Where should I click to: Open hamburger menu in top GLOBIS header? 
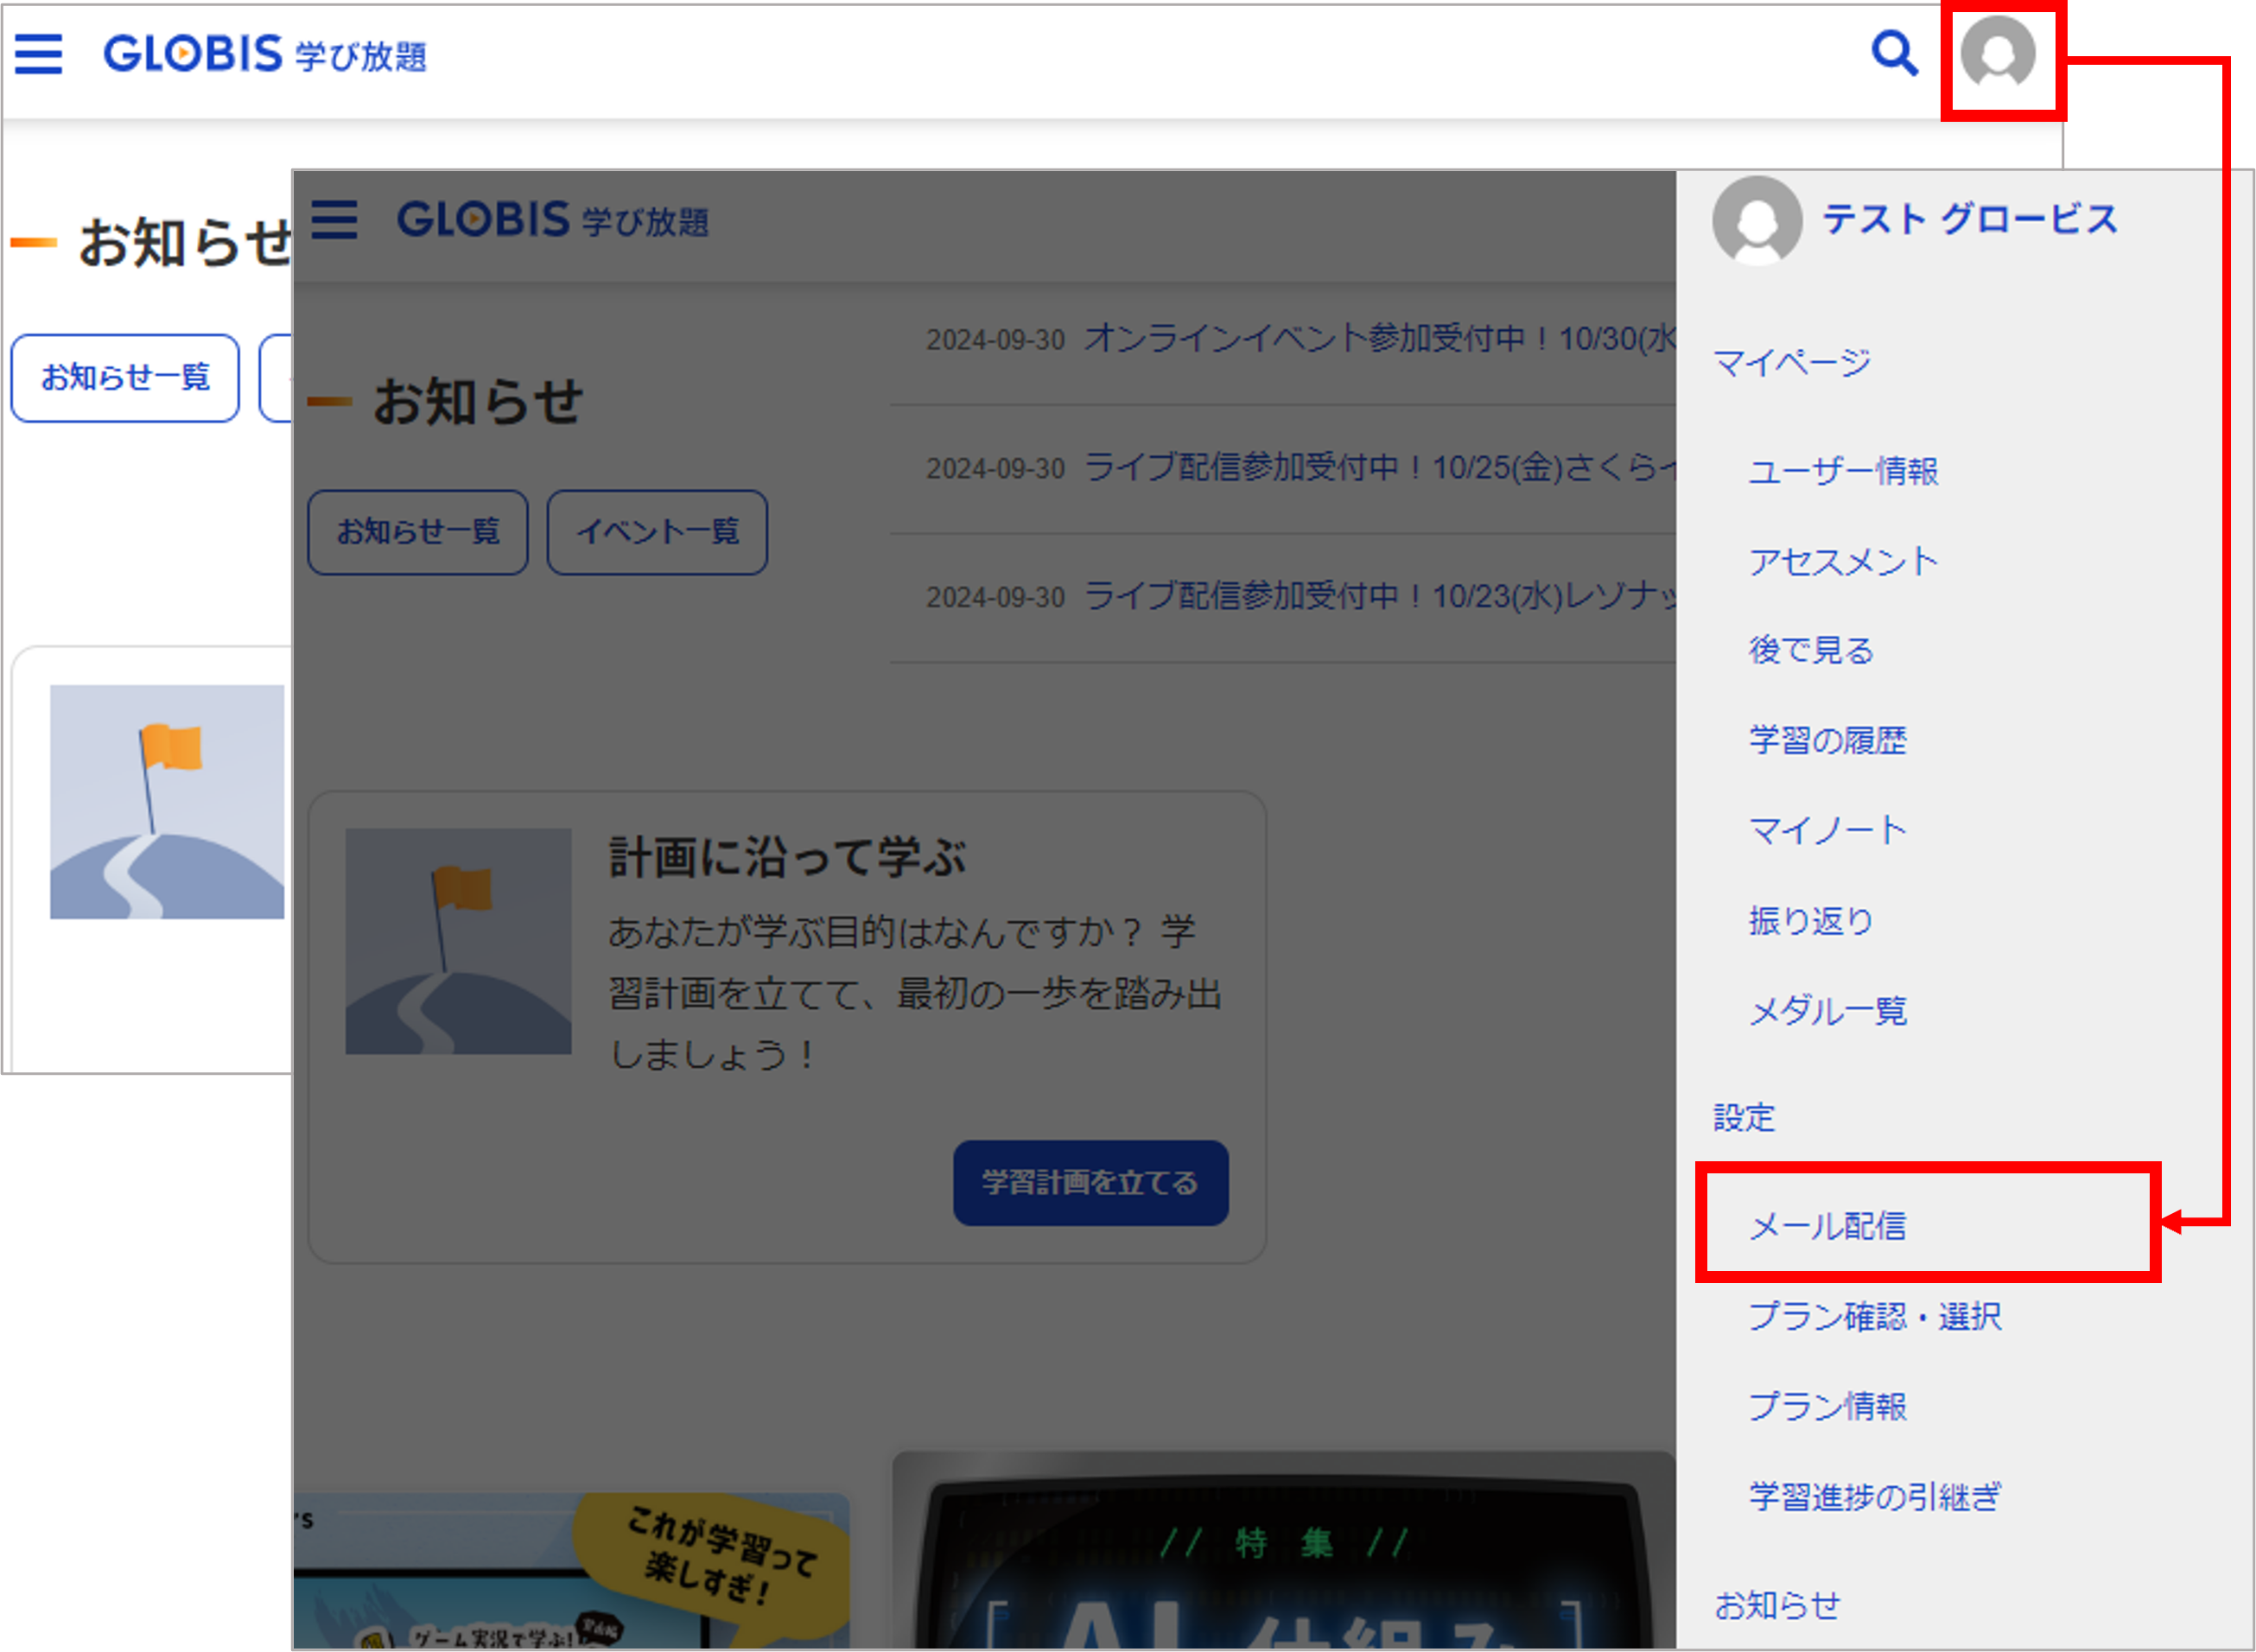(x=39, y=54)
